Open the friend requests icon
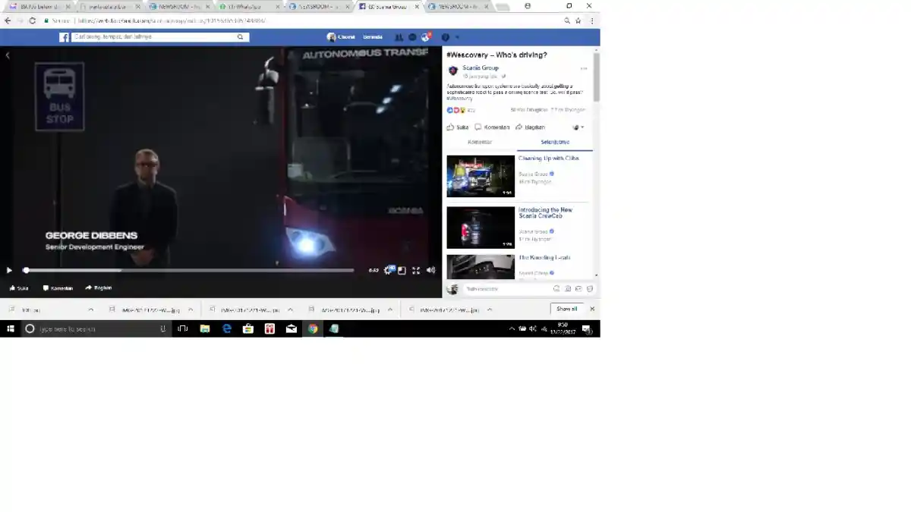Image resolution: width=911 pixels, height=512 pixels. click(398, 36)
